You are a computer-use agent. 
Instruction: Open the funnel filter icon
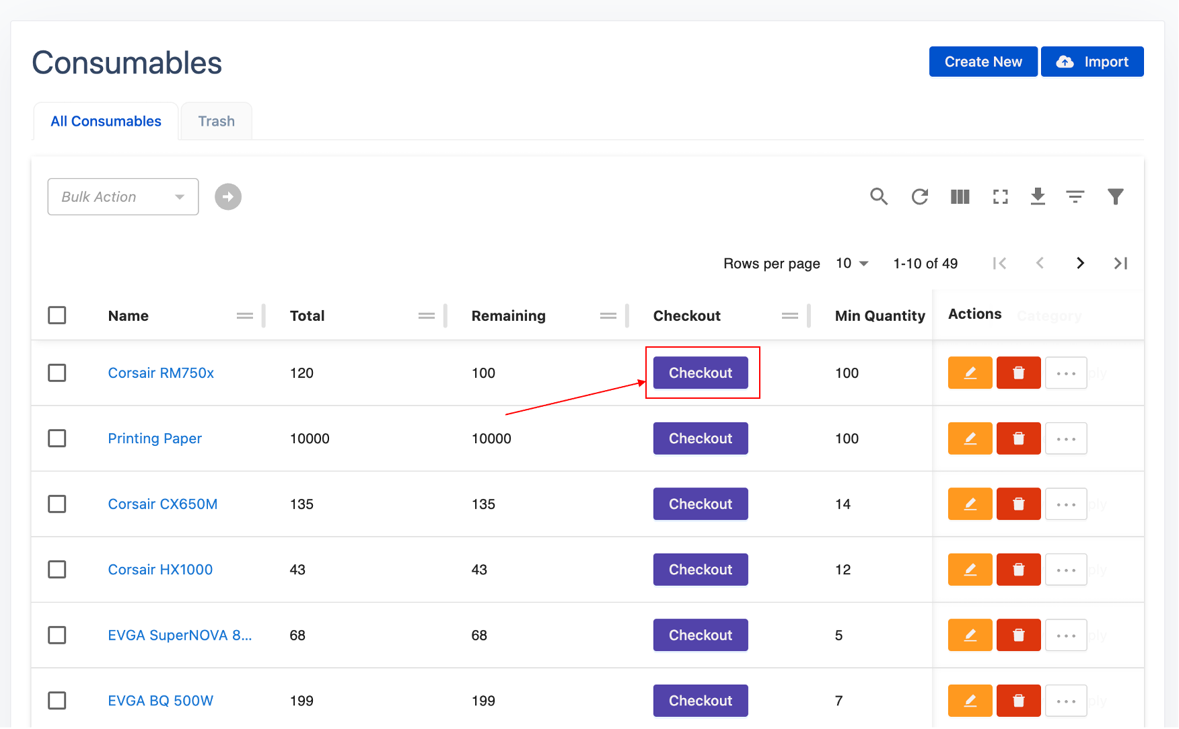[x=1116, y=196]
